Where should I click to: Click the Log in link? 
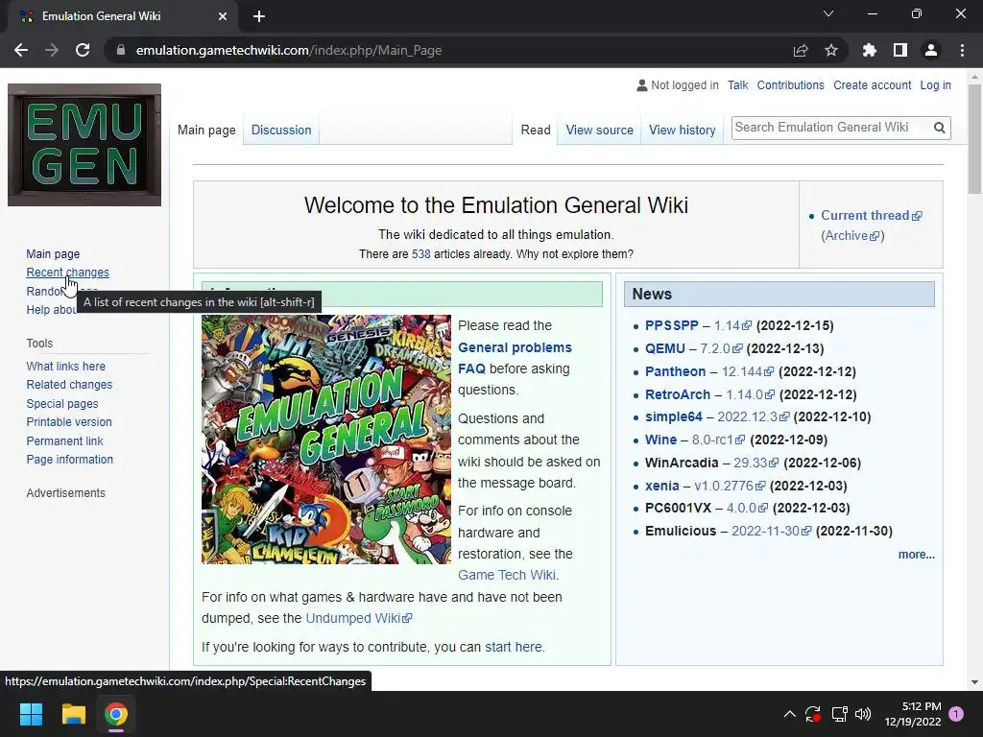[x=935, y=85]
